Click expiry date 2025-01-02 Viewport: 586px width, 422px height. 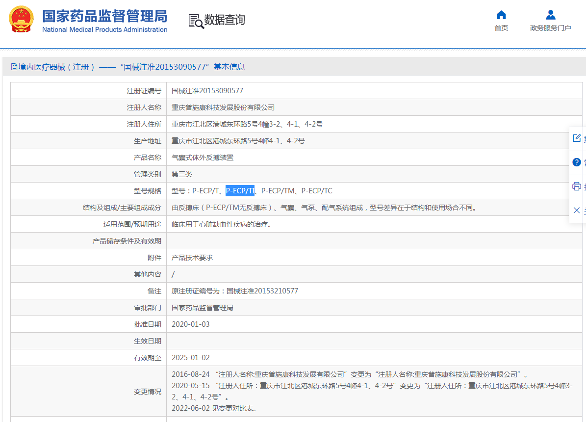pos(191,358)
